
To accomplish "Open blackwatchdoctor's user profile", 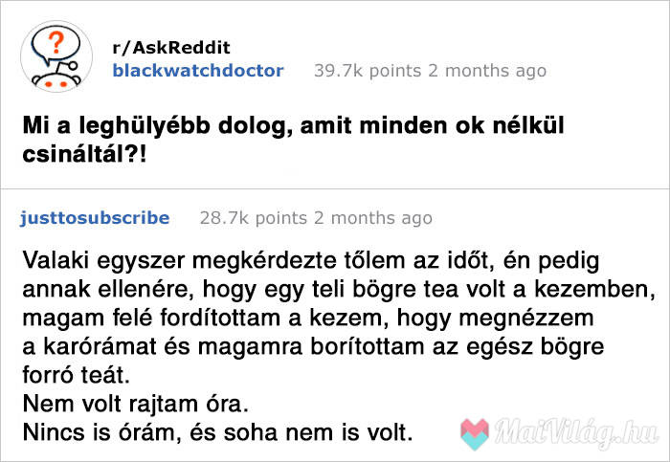I will pyautogui.click(x=198, y=71).
